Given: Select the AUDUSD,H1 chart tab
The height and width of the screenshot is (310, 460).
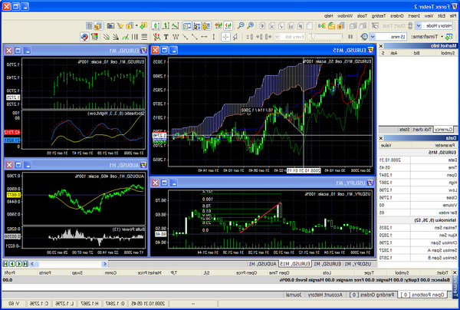Looking at the screenshot, I should (262, 264).
